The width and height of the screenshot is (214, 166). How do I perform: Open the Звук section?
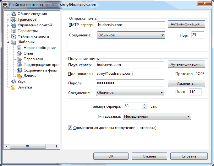click(21, 82)
